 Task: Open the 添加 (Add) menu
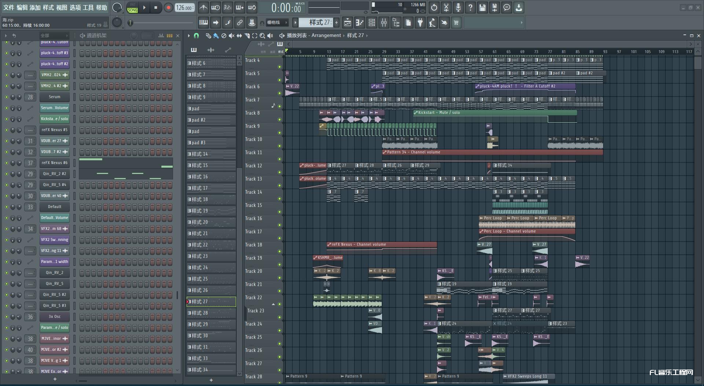tap(35, 7)
